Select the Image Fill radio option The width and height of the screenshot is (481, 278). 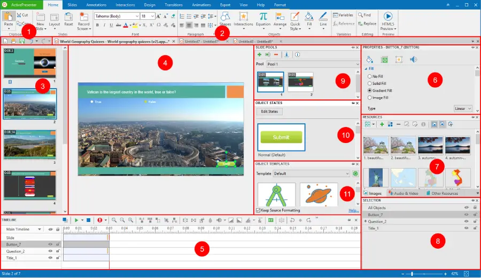370,97
